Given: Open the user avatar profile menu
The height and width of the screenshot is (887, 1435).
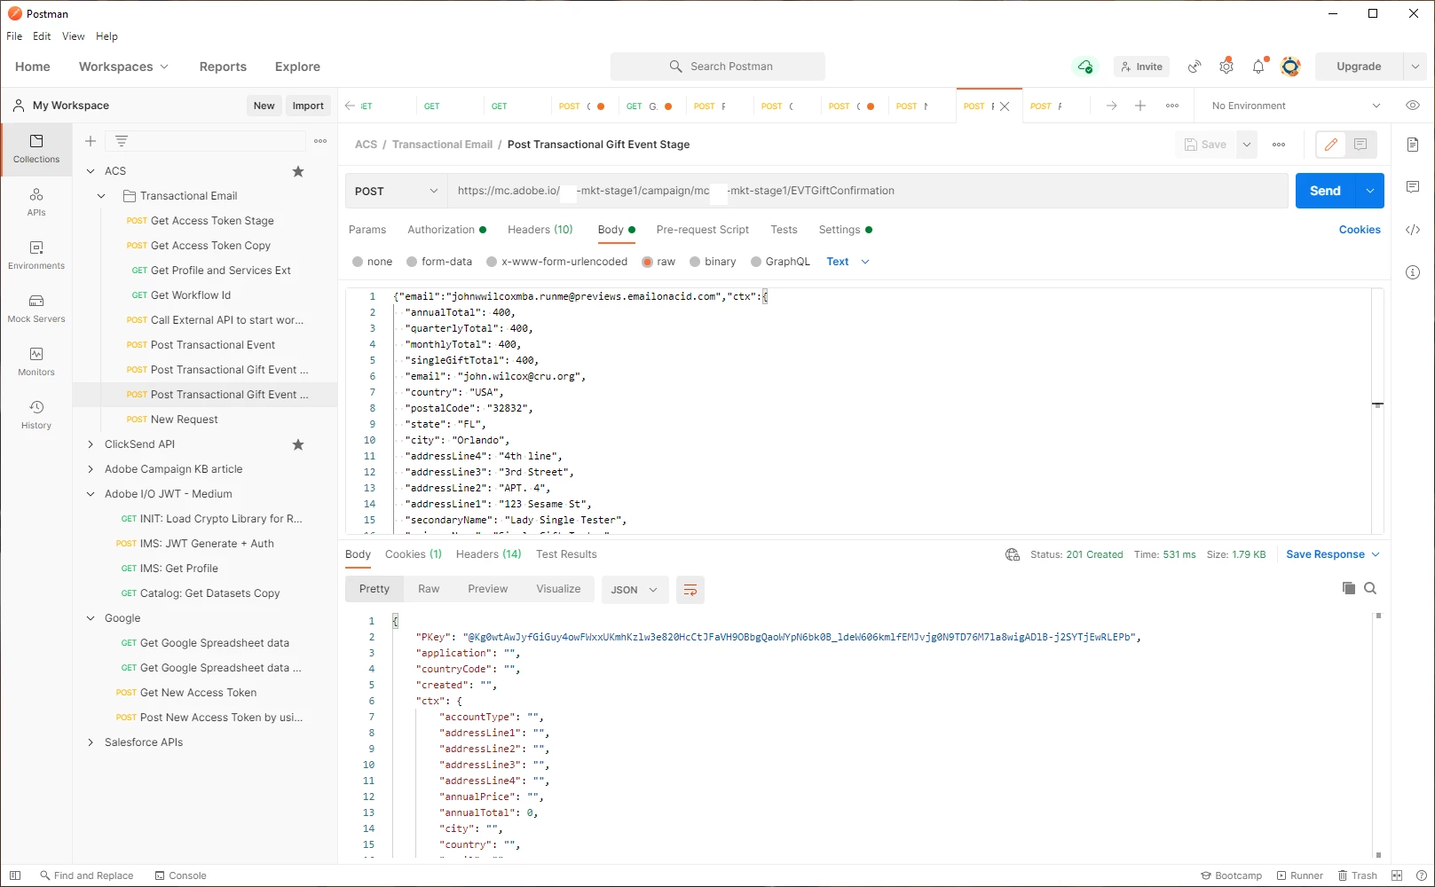Looking at the screenshot, I should pyautogui.click(x=1291, y=67).
